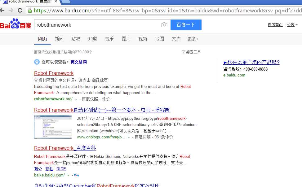Click 咨询热线: 400-800-8888 text
This screenshot has height=187, width=302.
245,69
